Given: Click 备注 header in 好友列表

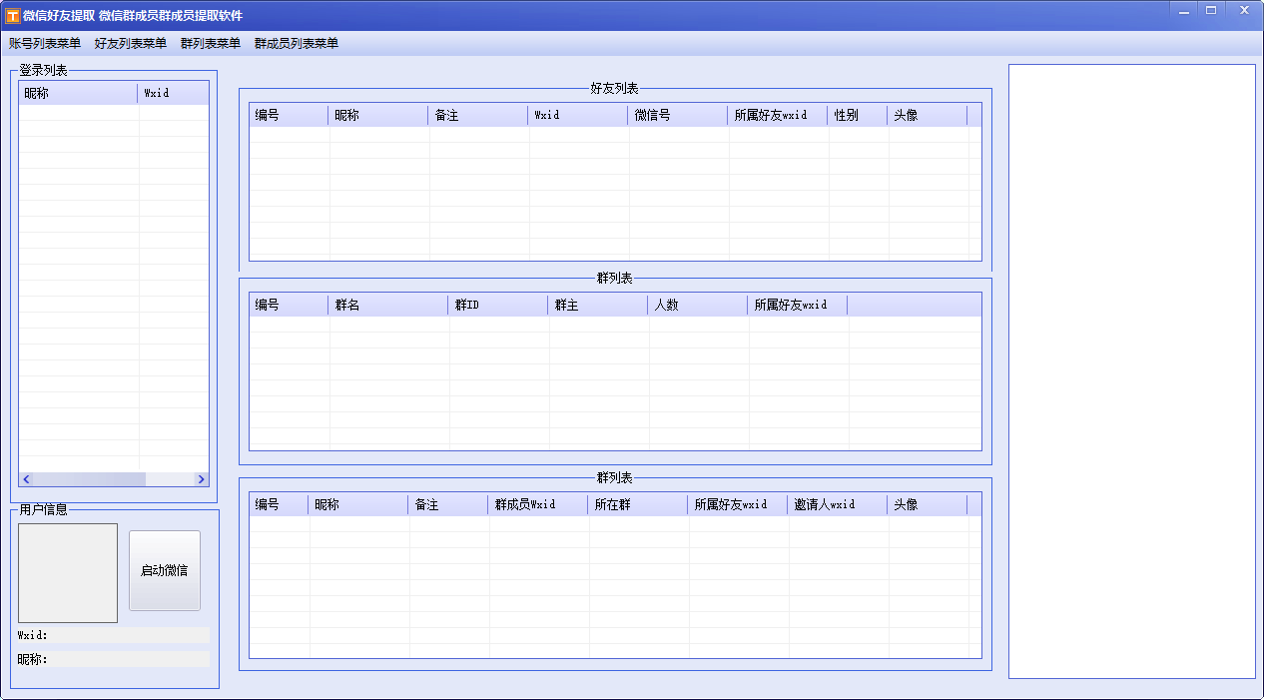Looking at the screenshot, I should pyautogui.click(x=478, y=115).
